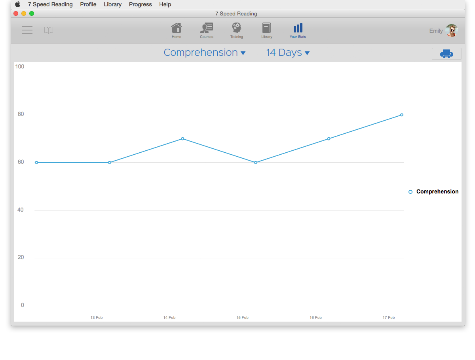
Task: Click the 100 value on y-axis
Action: [20, 66]
